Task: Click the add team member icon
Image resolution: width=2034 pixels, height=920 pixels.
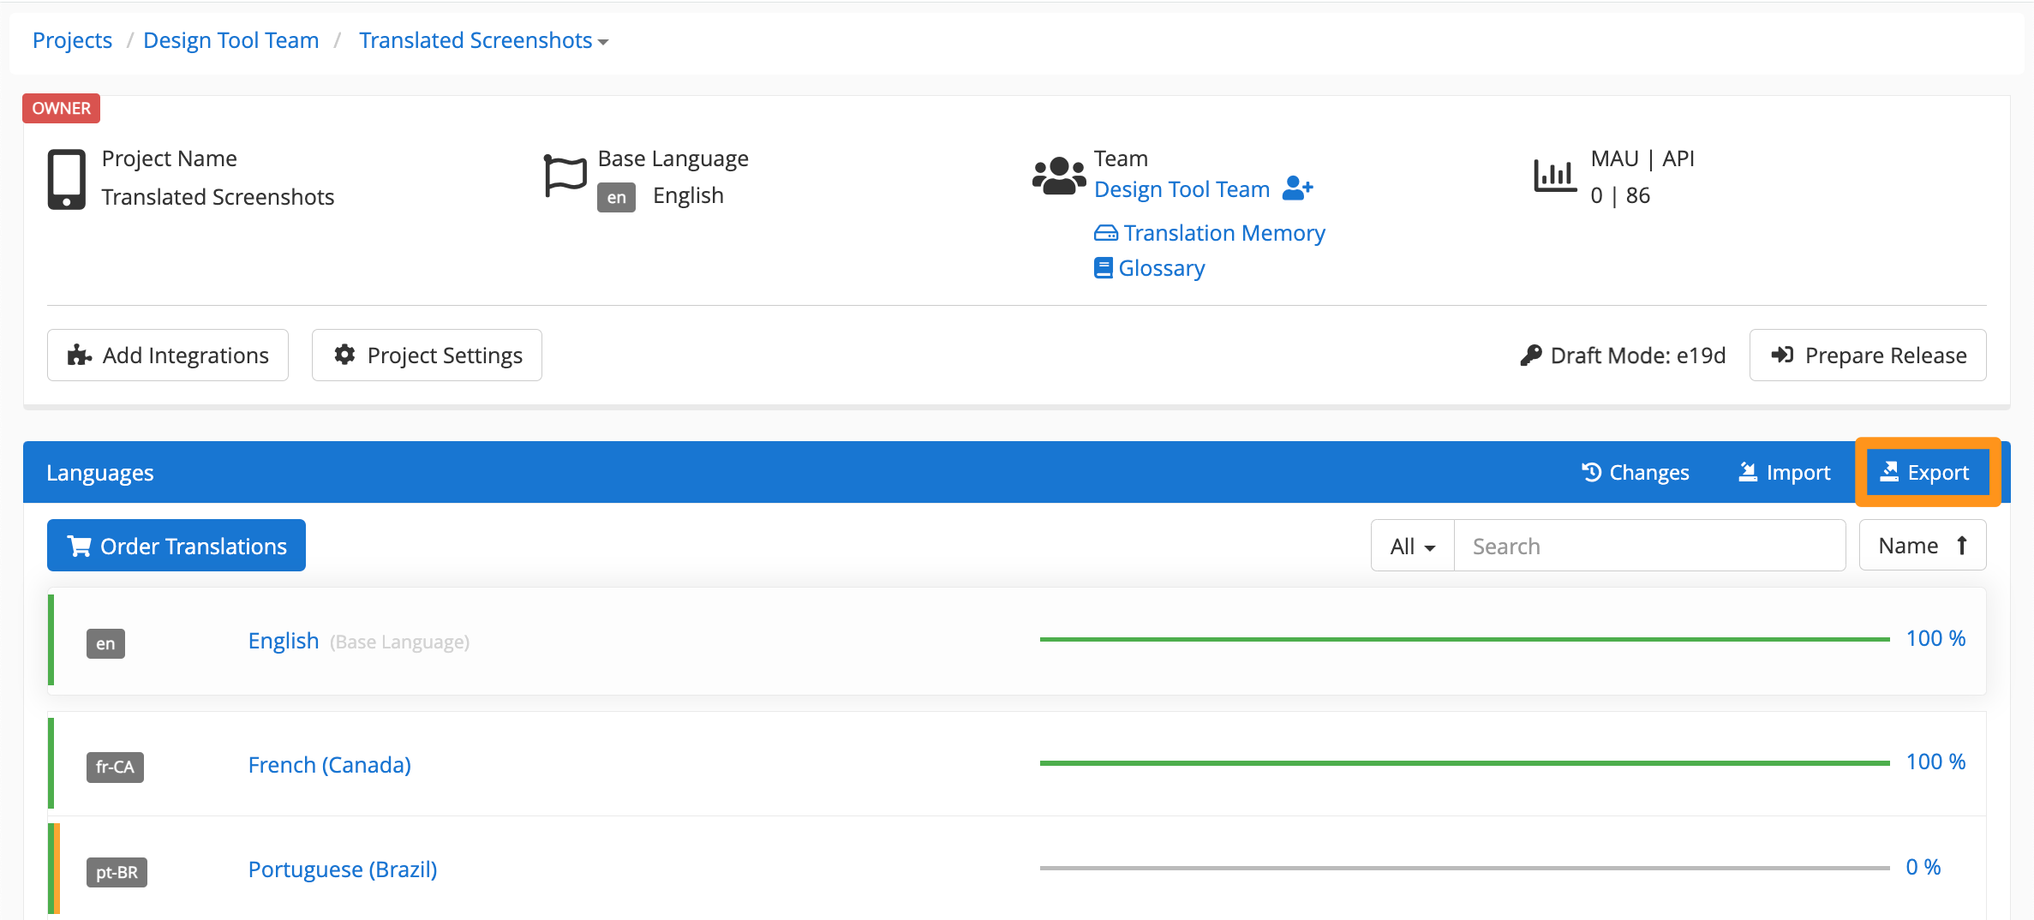Action: click(x=1297, y=188)
